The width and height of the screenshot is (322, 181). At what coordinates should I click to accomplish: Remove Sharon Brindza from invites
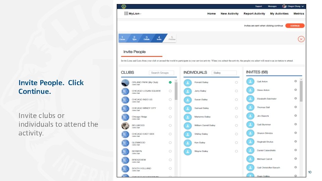(x=296, y=133)
